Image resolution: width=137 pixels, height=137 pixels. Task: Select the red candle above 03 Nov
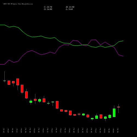pyautogui.click(x=22, y=89)
